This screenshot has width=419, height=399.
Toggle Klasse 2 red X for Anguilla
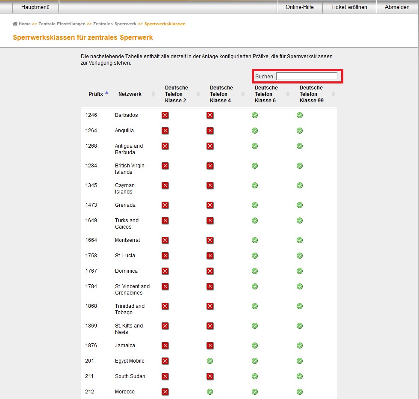coord(165,131)
